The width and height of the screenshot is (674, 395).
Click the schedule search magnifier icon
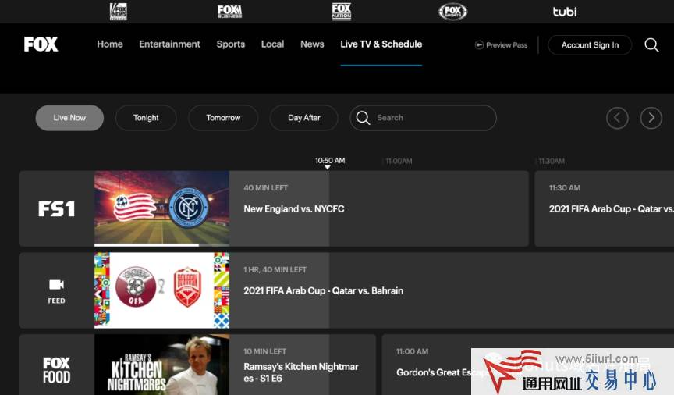pyautogui.click(x=363, y=117)
